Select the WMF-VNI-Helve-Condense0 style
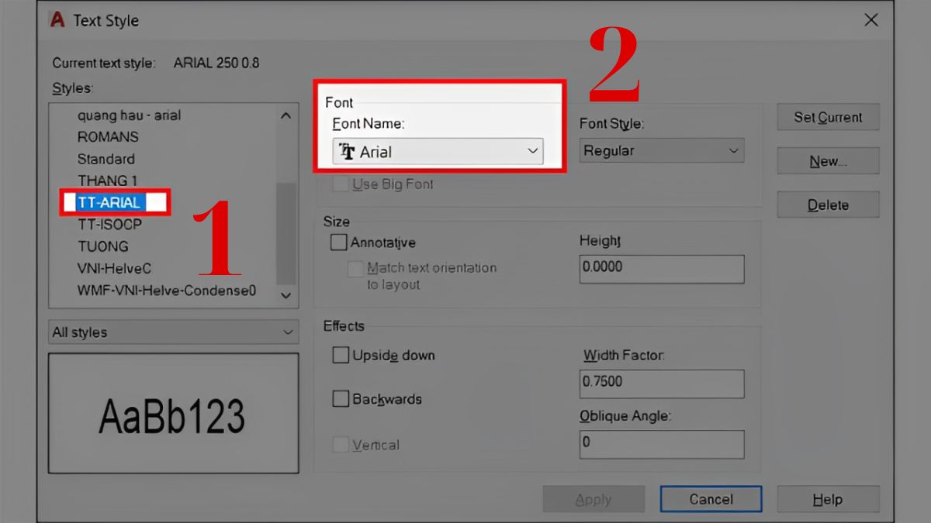 pyautogui.click(x=166, y=291)
